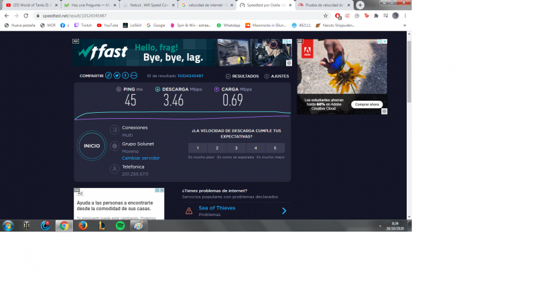Viewport: 536px width, 298px height.
Task: Click the Grupo Solunet server globe icon
Action: pyautogui.click(x=115, y=146)
